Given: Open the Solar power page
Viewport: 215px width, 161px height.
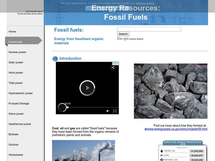Looking at the screenshot, I should point(16,62).
